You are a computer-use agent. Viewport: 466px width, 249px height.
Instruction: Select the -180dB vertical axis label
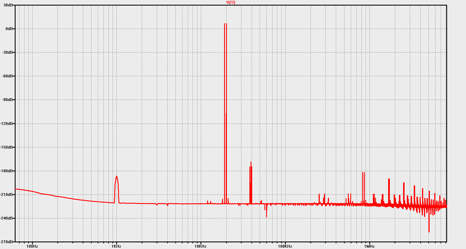[6, 171]
